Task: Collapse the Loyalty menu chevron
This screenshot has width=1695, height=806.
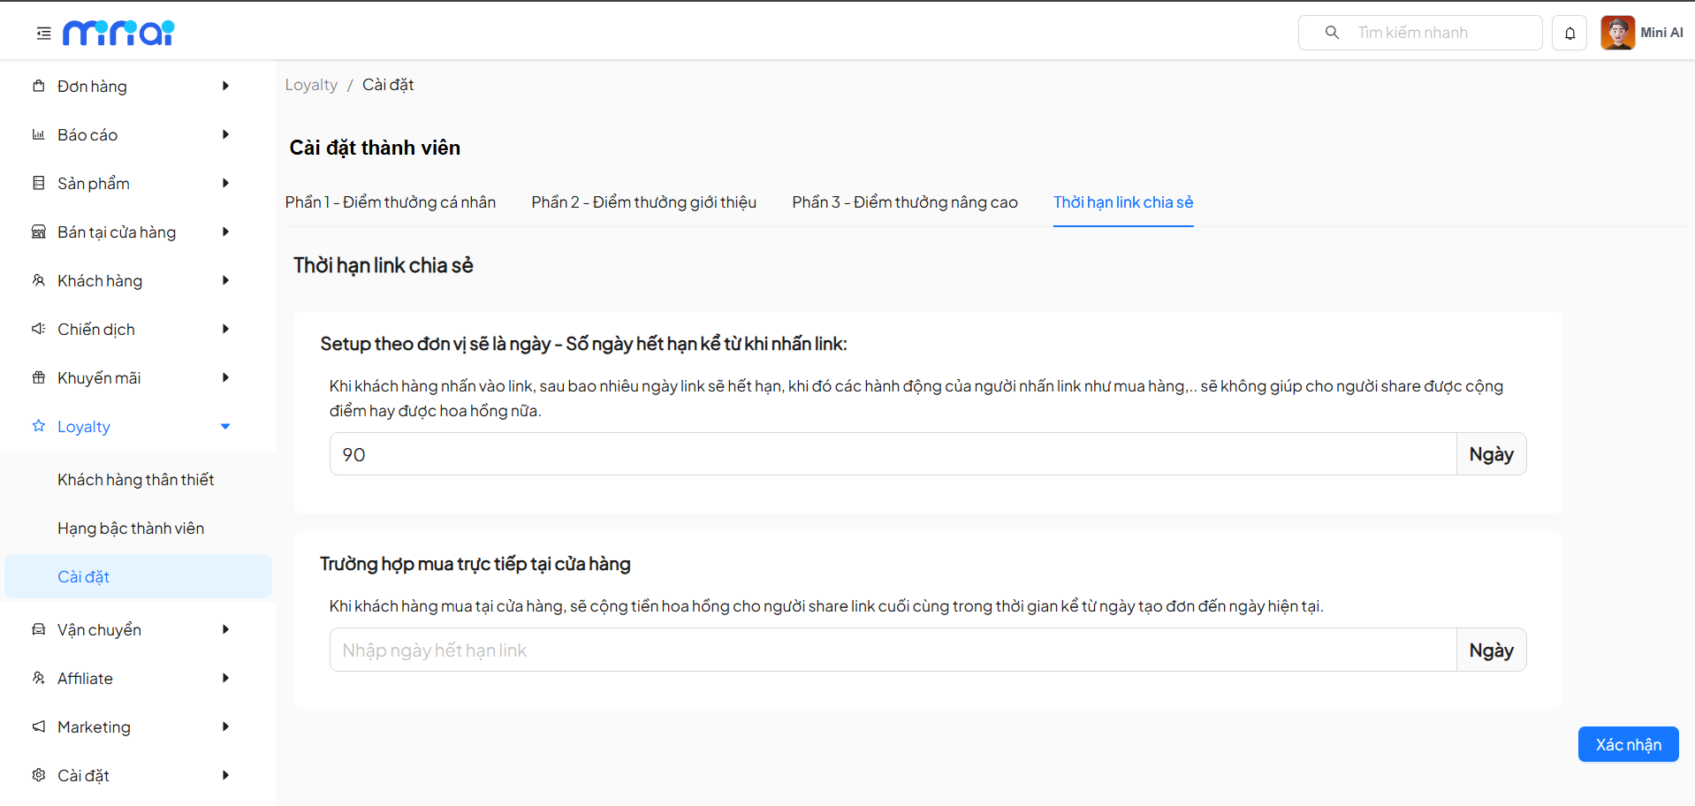Action: [225, 426]
